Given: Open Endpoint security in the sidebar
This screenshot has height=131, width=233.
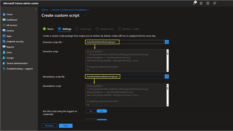Looking at the screenshot, I should 15,41.
